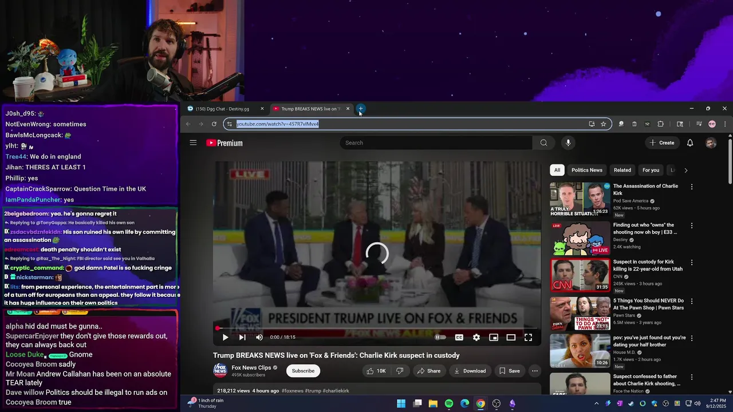Select the For you filter chip
The width and height of the screenshot is (733, 412).
click(651, 170)
